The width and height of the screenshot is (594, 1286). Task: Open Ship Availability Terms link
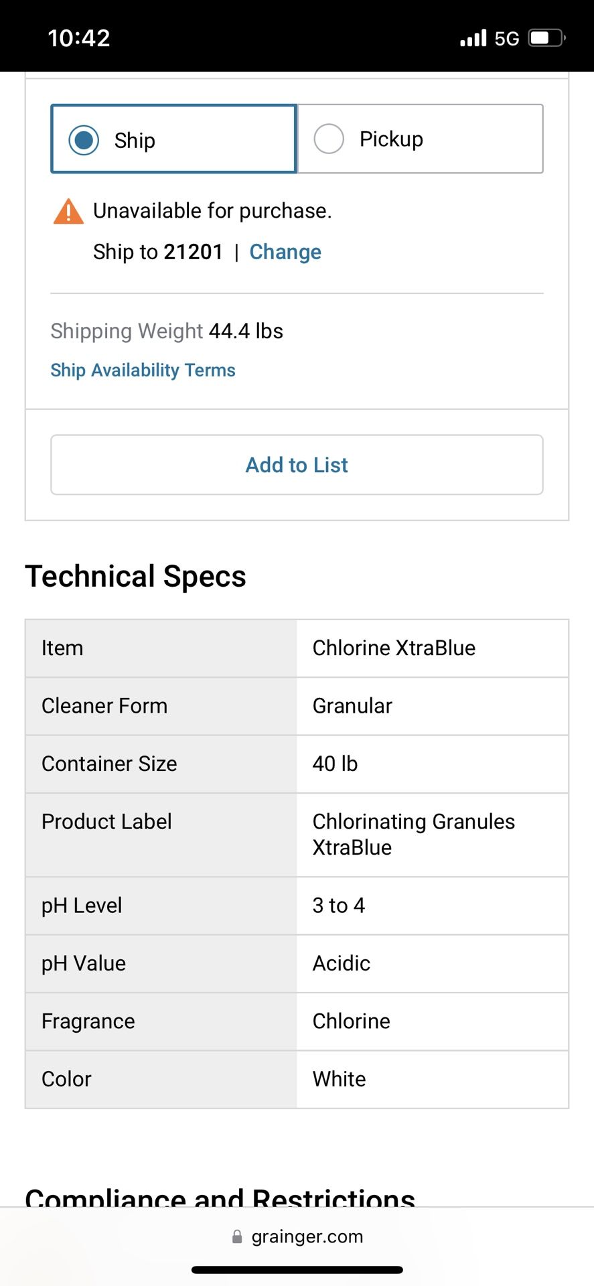(x=143, y=370)
